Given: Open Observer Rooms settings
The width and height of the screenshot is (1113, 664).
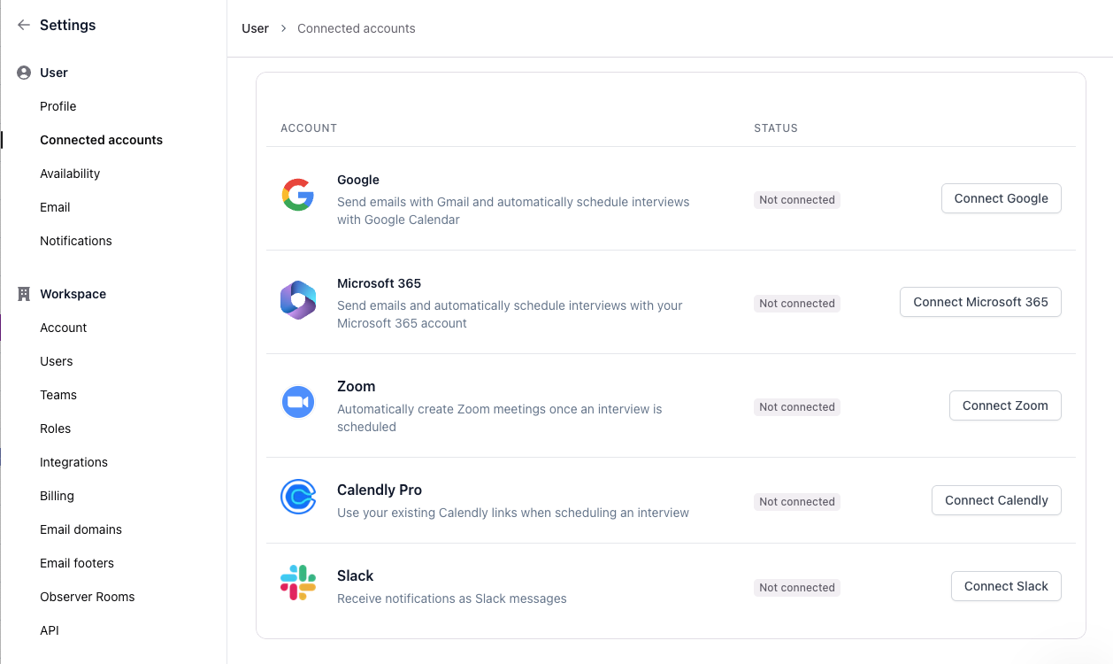Looking at the screenshot, I should point(88,597).
